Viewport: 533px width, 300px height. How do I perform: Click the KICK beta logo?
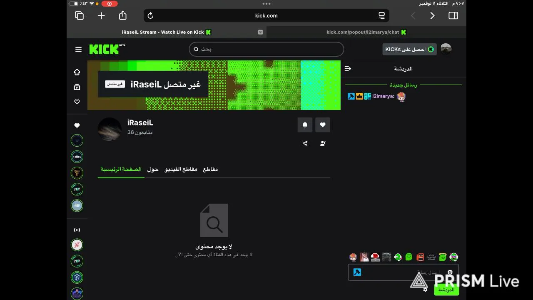click(x=107, y=49)
